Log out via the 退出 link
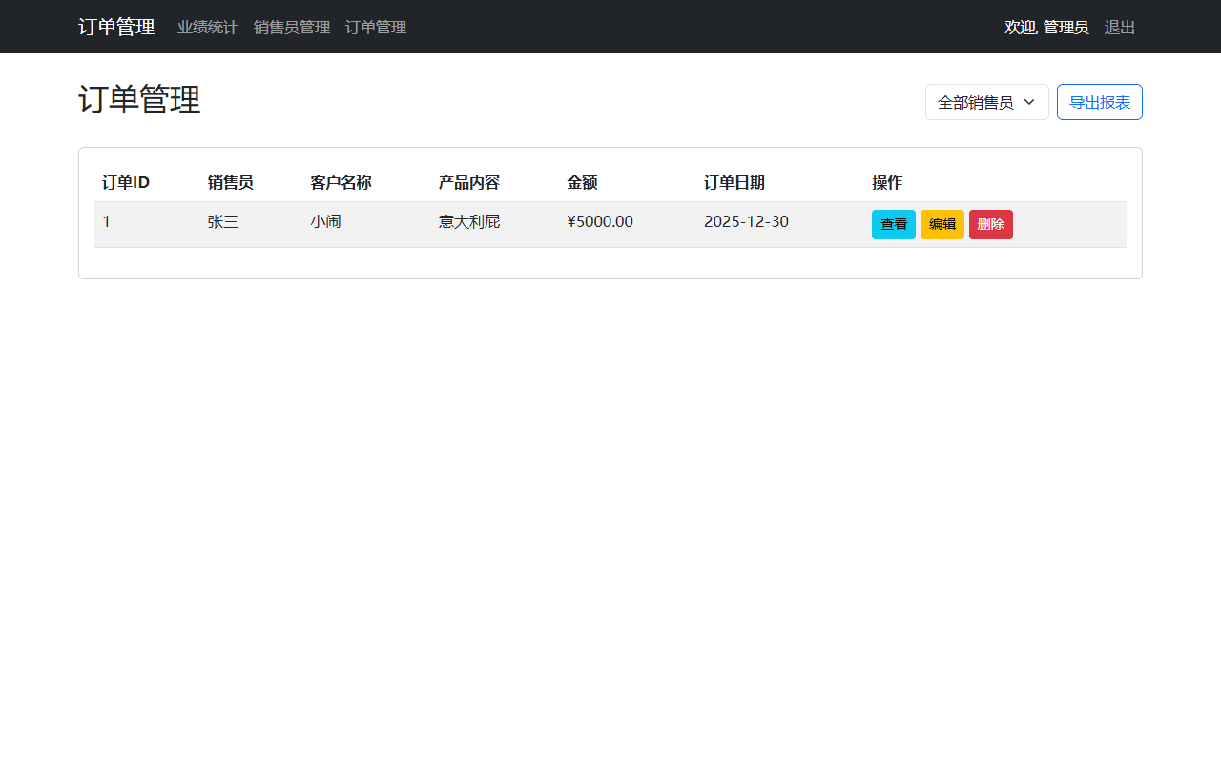The image size is (1221, 763). [x=1119, y=28]
